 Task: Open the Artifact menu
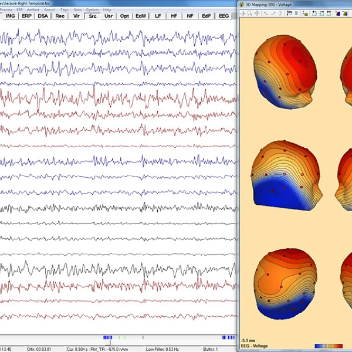coord(33,9)
